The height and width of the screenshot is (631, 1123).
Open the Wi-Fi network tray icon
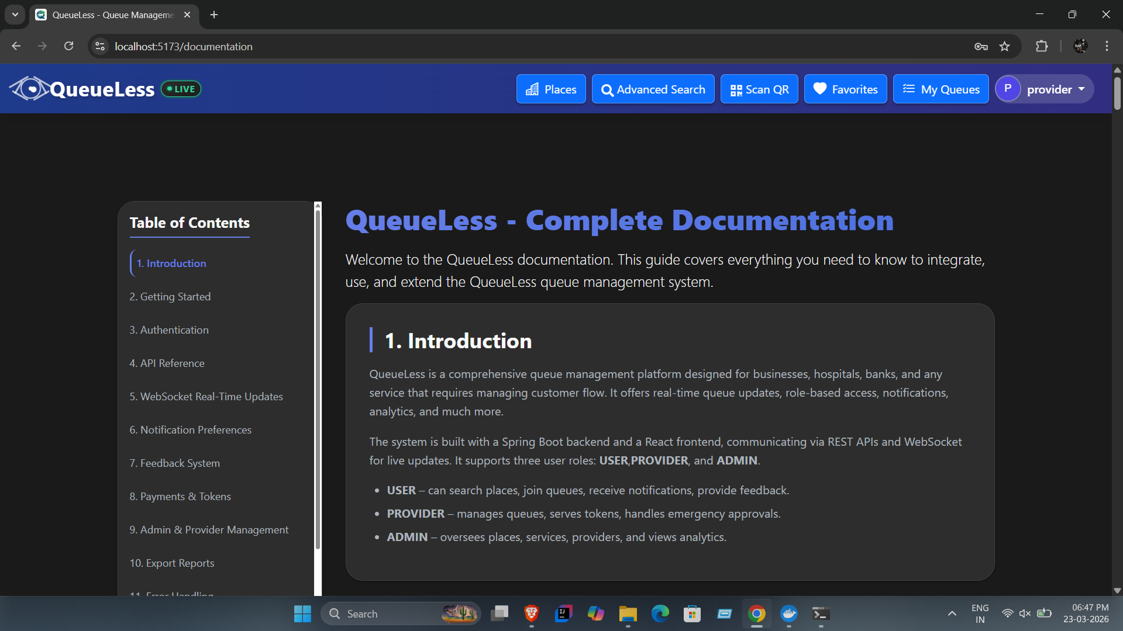coord(1007,613)
